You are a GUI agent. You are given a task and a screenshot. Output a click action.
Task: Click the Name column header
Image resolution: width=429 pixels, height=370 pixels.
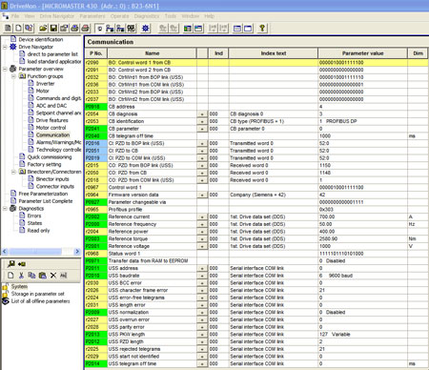pyautogui.click(x=152, y=53)
